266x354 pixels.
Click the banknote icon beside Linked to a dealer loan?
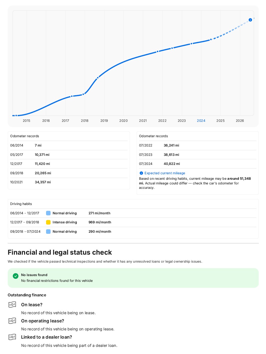tap(12, 337)
